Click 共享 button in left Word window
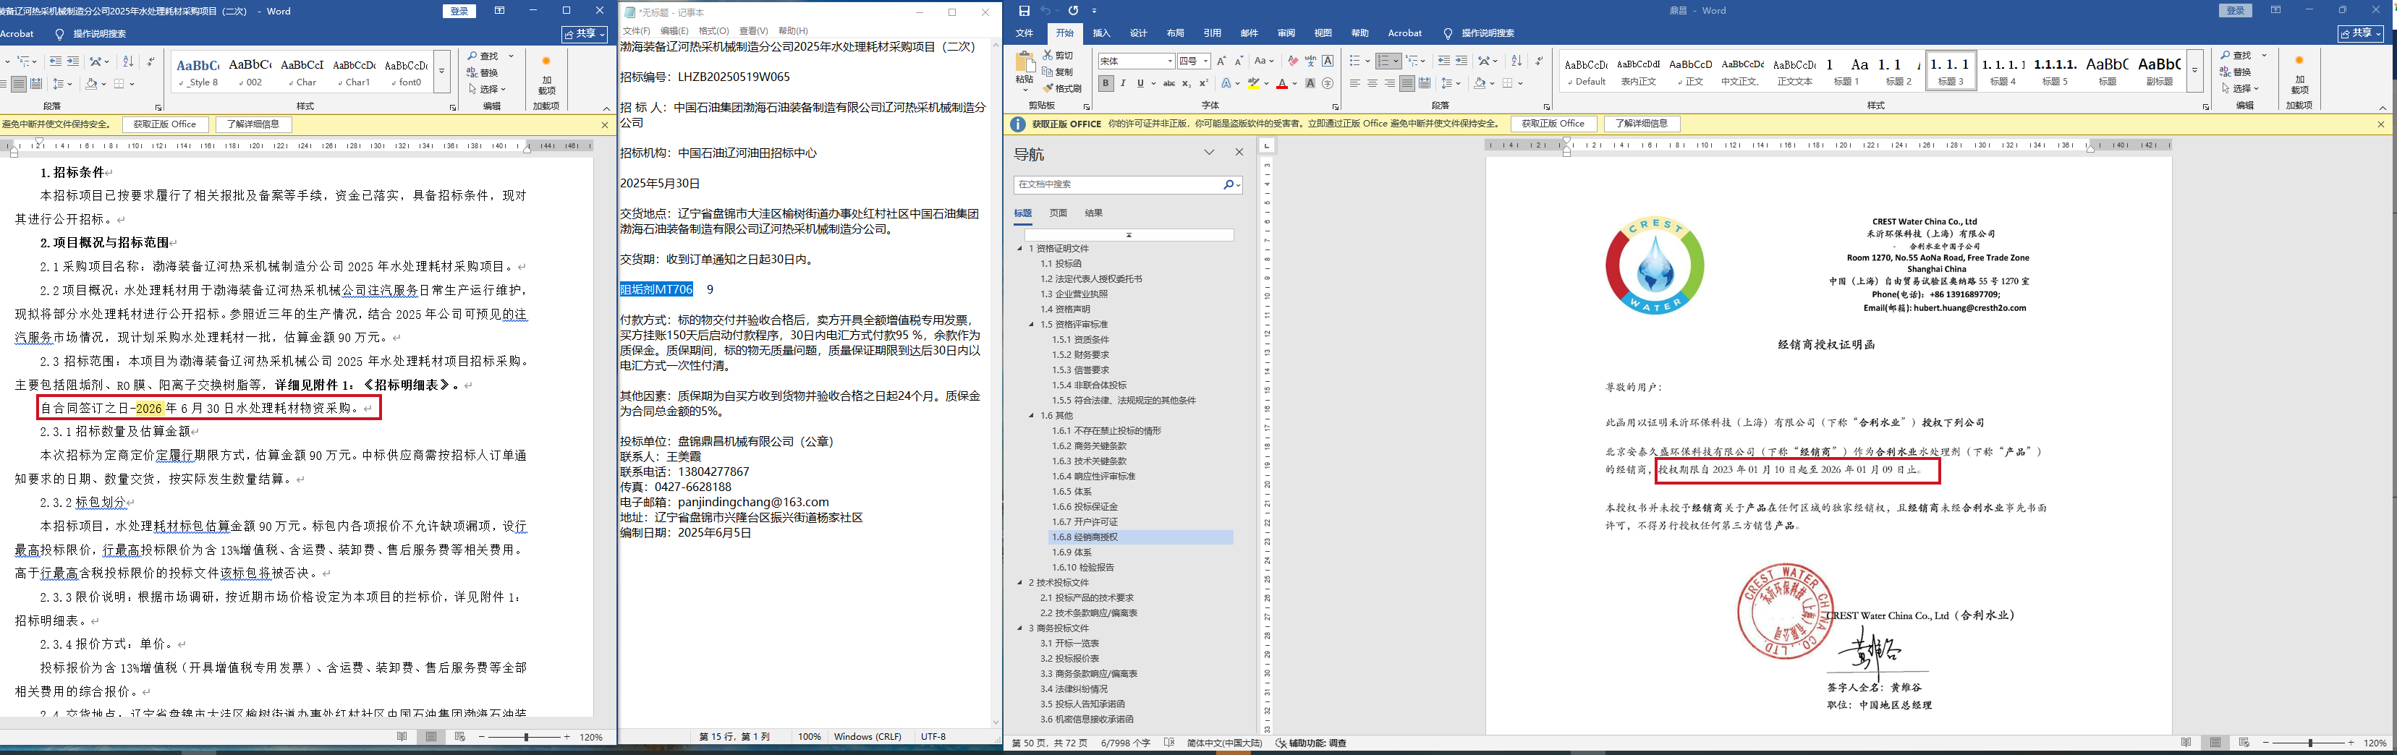This screenshot has width=2397, height=755. [585, 33]
